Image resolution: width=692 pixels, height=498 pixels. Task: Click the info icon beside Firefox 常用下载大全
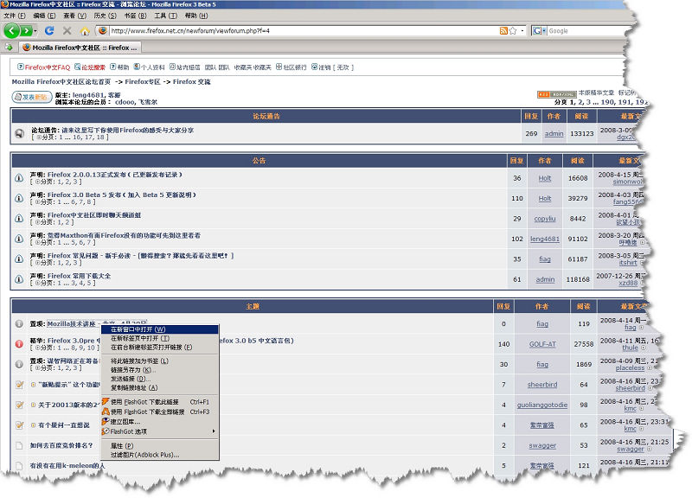click(19, 279)
